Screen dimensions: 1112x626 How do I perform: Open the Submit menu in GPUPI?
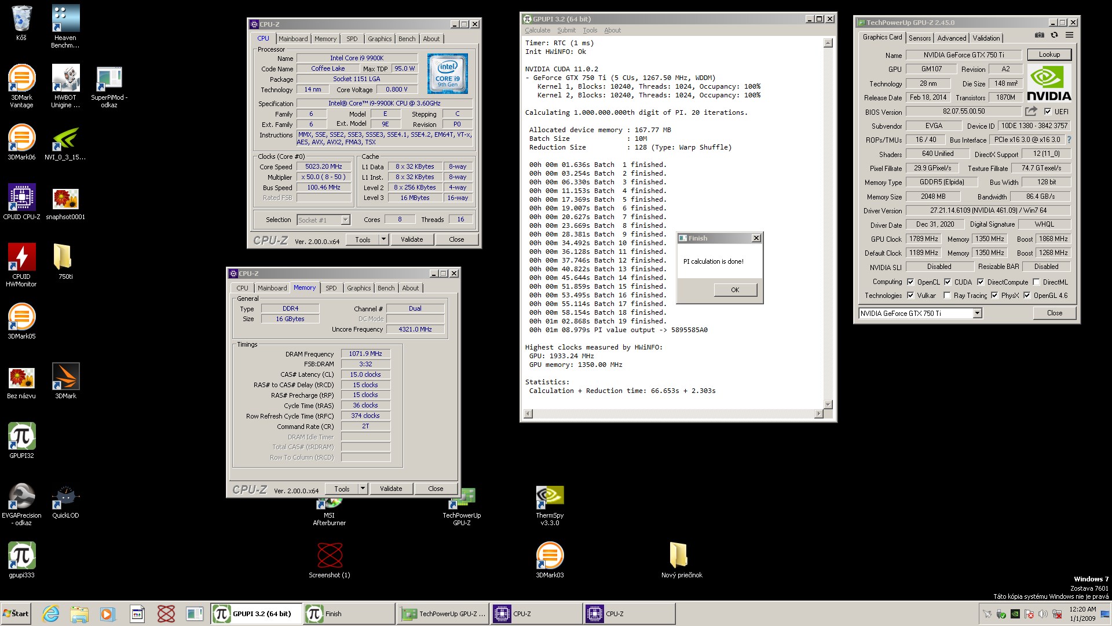(566, 30)
